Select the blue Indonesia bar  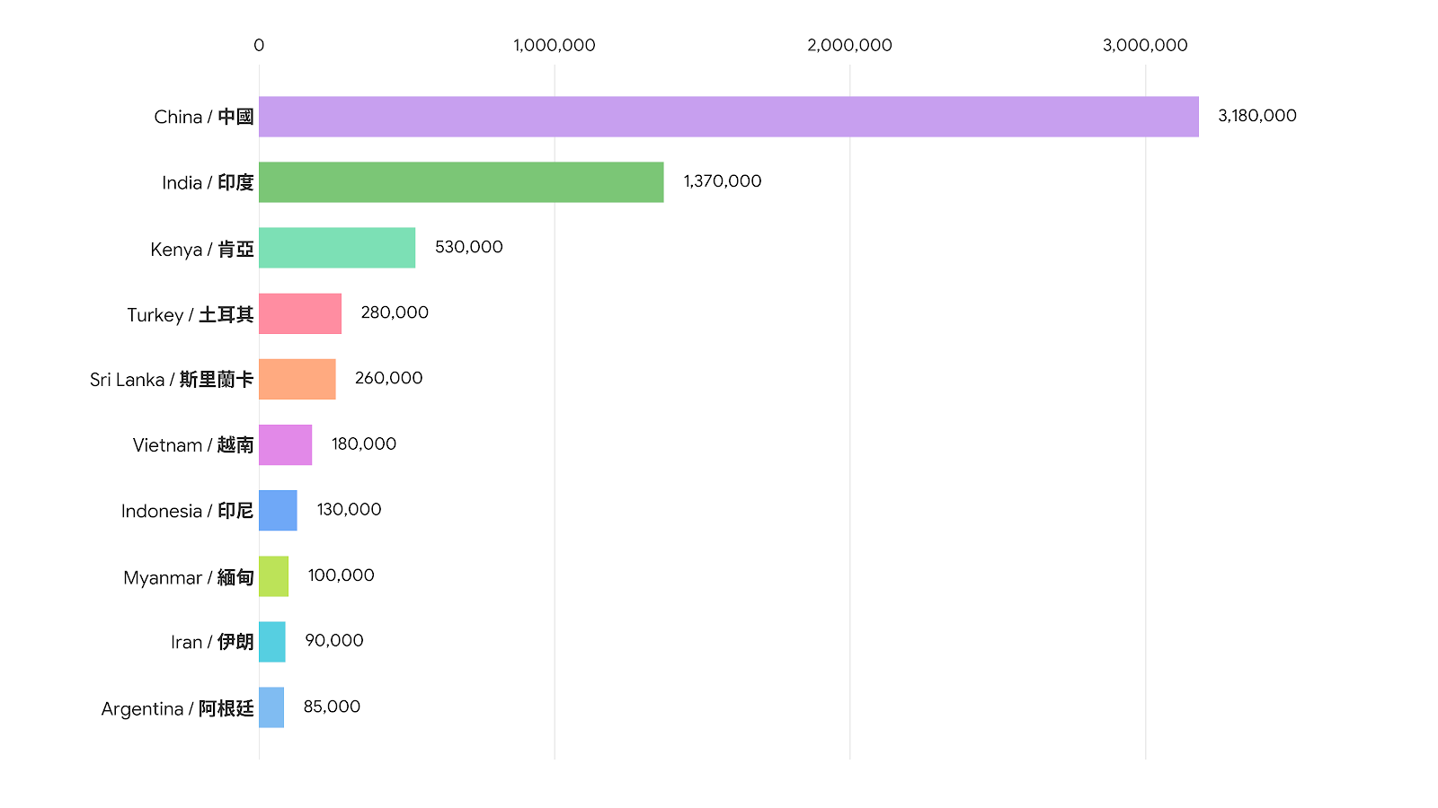(x=278, y=510)
